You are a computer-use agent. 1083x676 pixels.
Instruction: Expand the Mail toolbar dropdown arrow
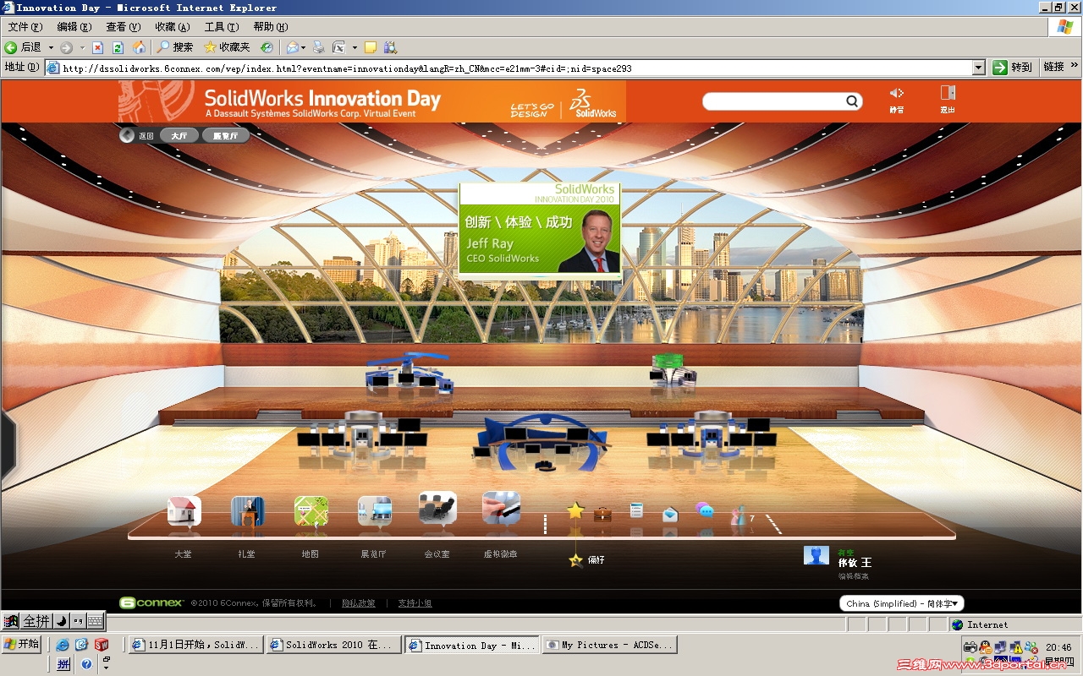pos(303,47)
